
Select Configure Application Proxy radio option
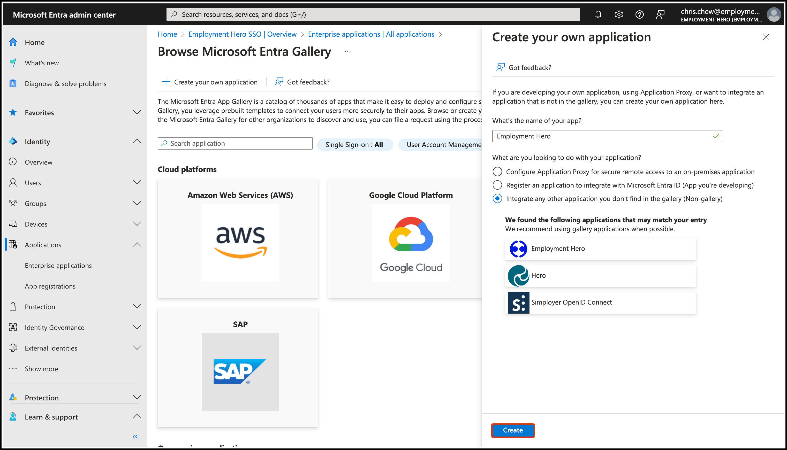(497, 172)
